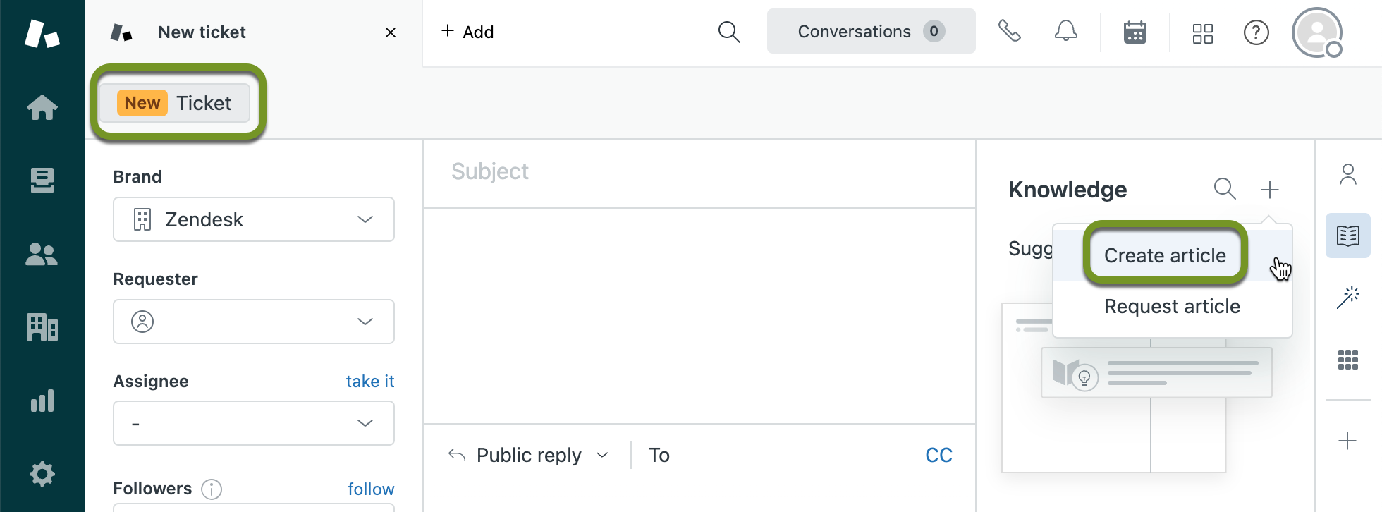Expand the Assignee dropdown
1382x512 pixels.
[253, 423]
